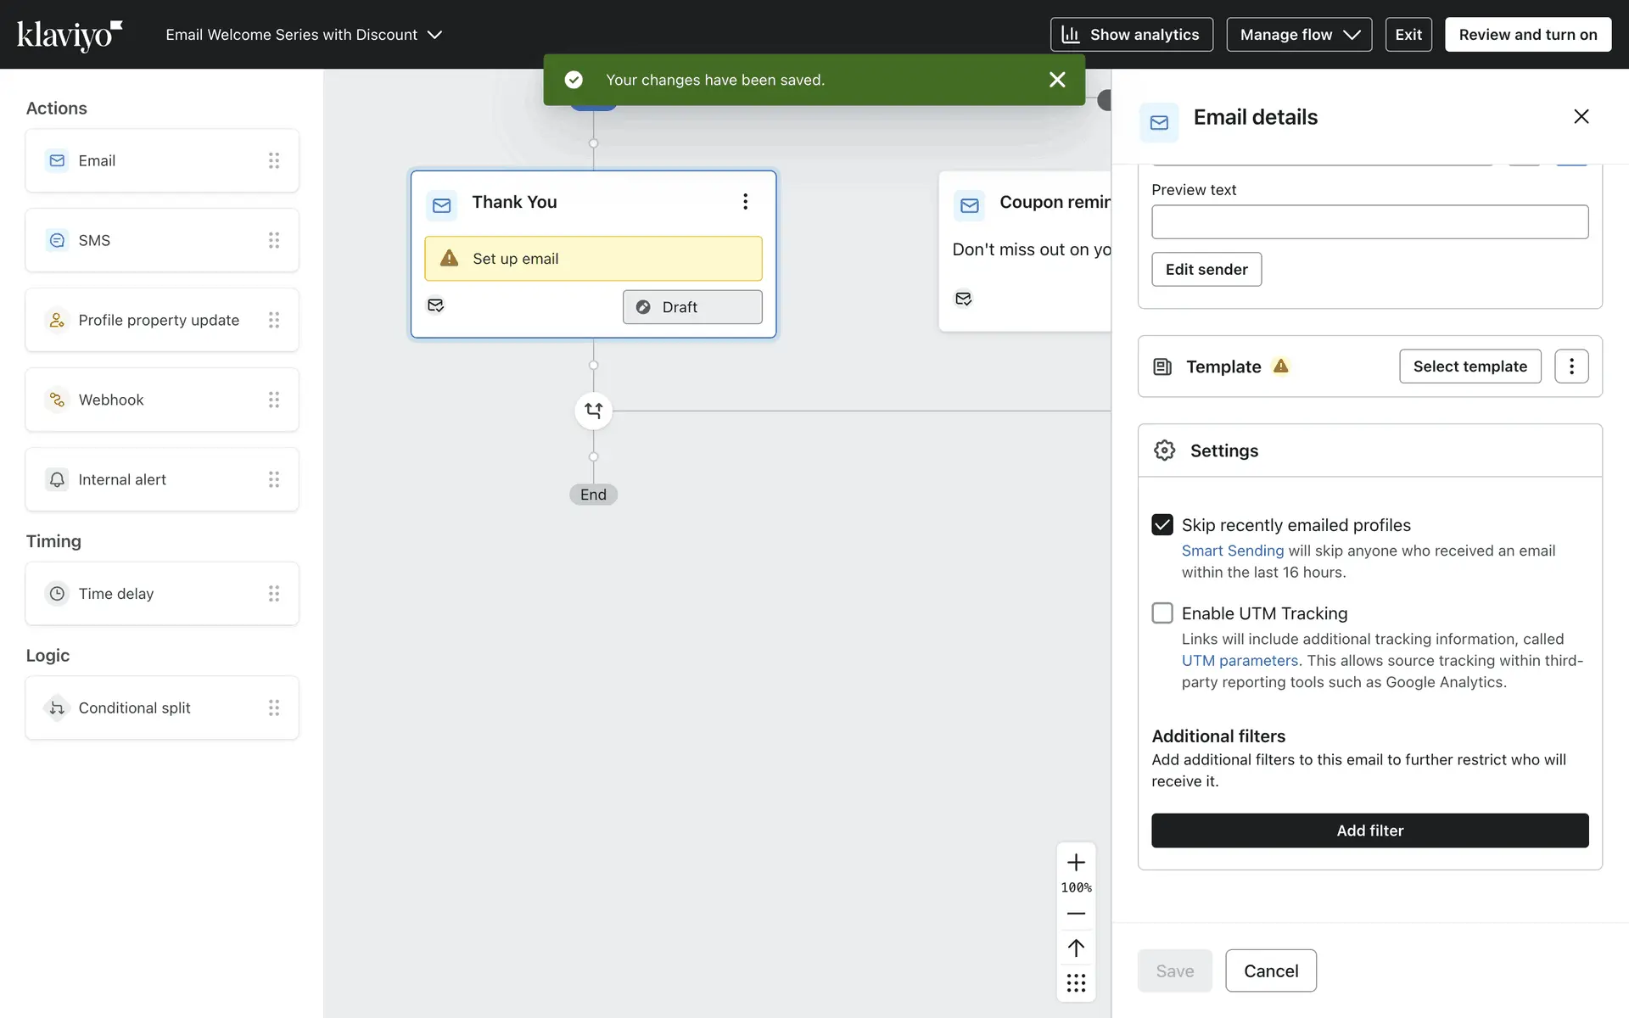
Task: Click the Select template button
Action: click(x=1469, y=366)
